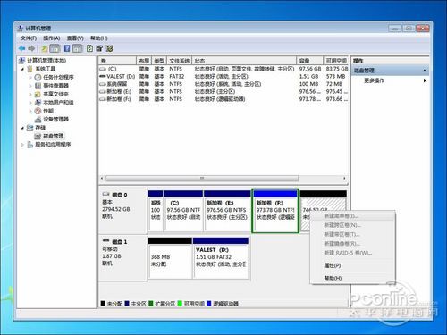447x335 pixels.
Task: Click the blue question-mark Help toolbar icon
Action: pyautogui.click(x=67, y=48)
